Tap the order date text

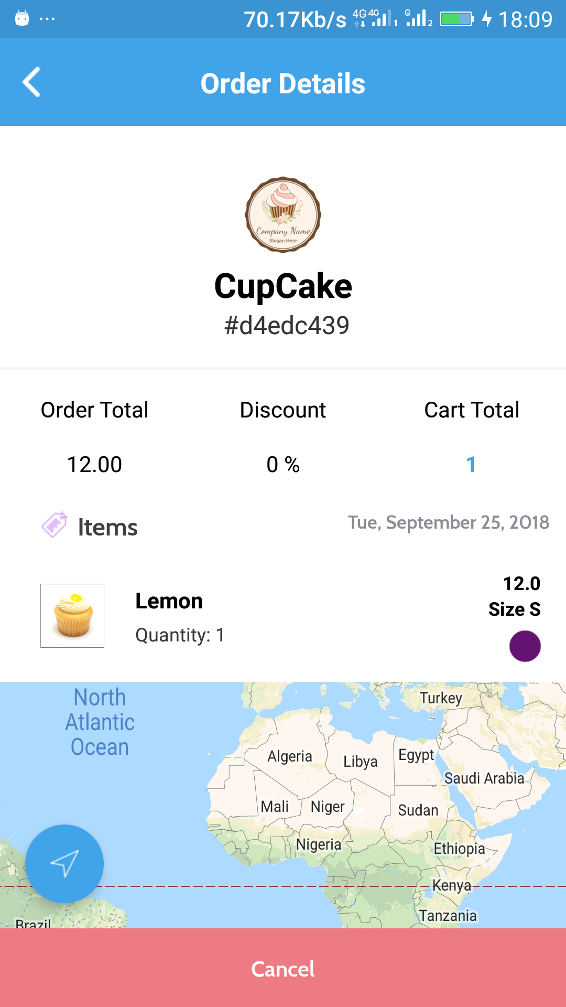coord(449,522)
